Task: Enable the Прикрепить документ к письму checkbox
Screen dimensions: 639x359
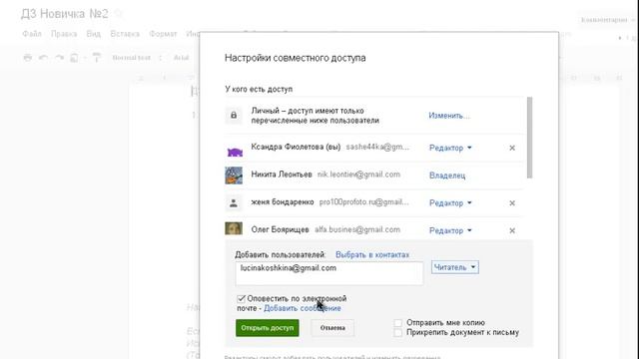Action: [397, 332]
